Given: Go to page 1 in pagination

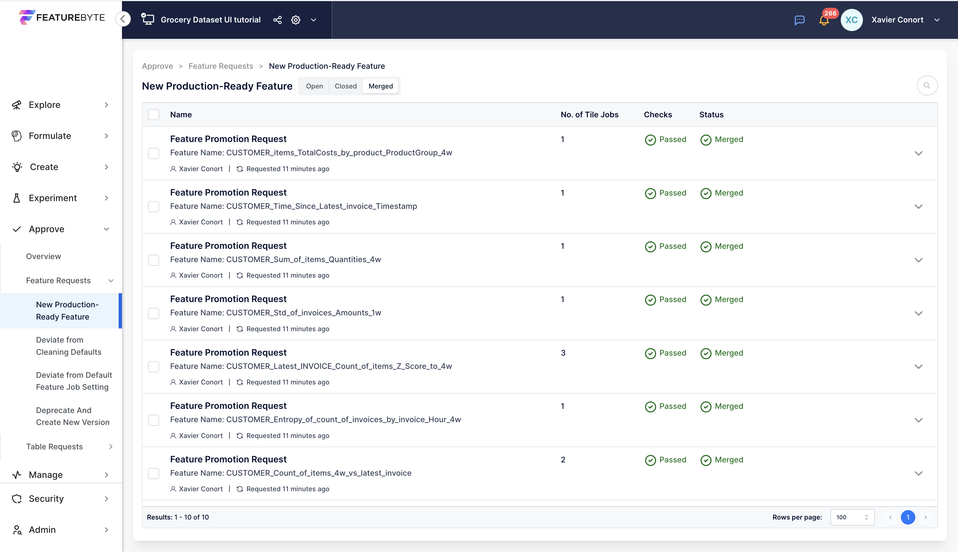Looking at the screenshot, I should coord(908,517).
